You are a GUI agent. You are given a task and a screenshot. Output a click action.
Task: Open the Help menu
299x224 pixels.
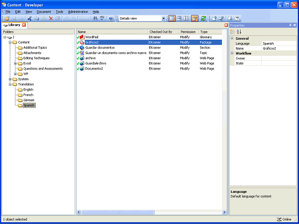(96, 12)
